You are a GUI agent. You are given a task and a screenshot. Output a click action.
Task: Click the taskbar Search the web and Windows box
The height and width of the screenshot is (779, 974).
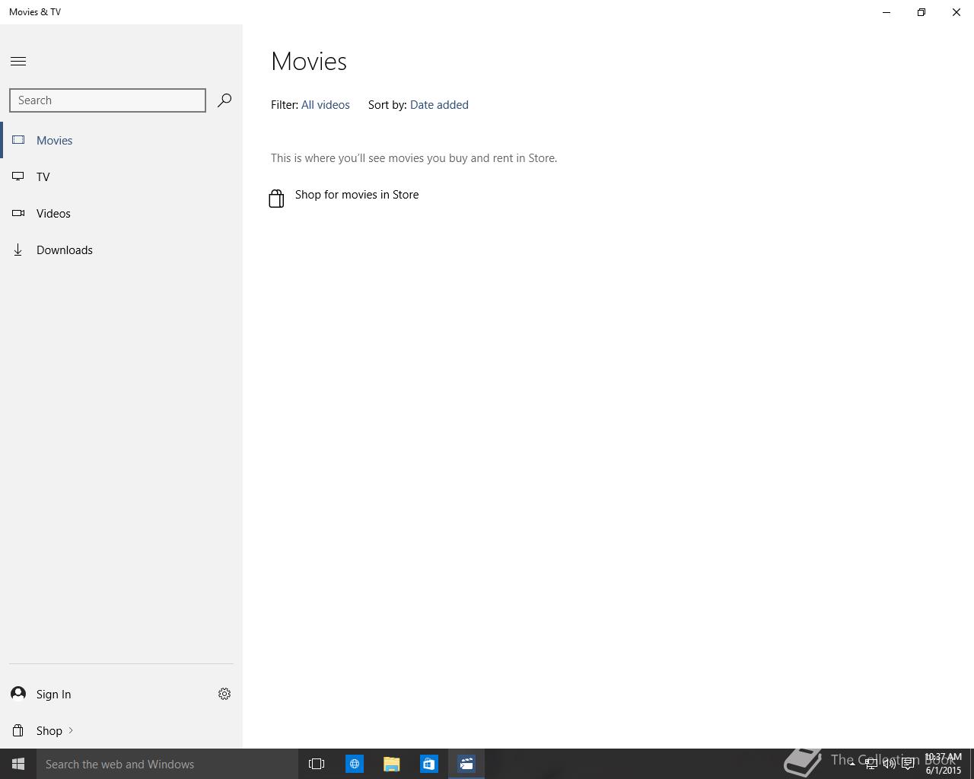[167, 764]
